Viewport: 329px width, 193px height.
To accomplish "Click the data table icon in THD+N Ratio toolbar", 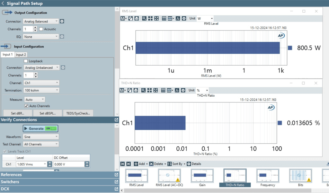I will coord(164,91).
